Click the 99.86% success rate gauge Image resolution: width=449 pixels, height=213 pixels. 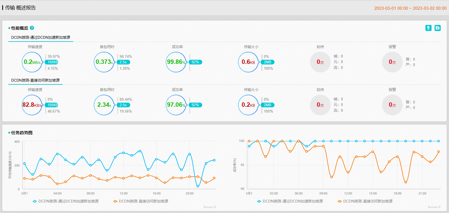176,62
